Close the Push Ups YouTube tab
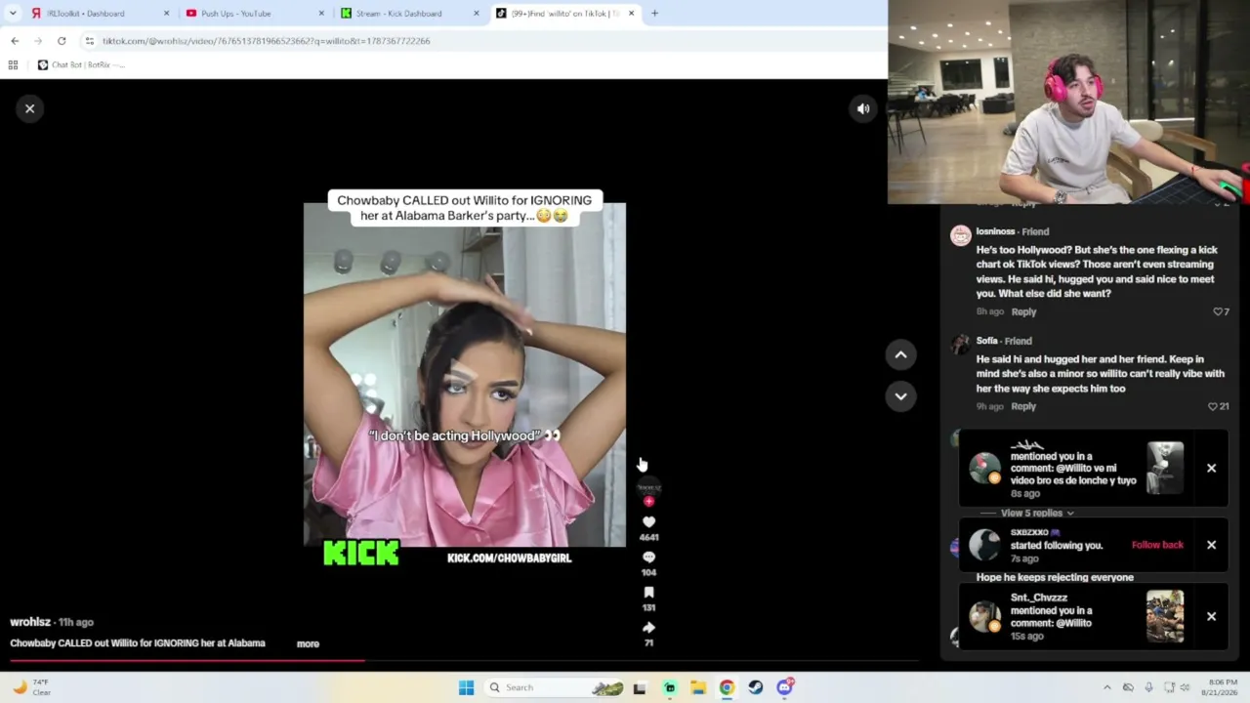1250x703 pixels. 321,14
